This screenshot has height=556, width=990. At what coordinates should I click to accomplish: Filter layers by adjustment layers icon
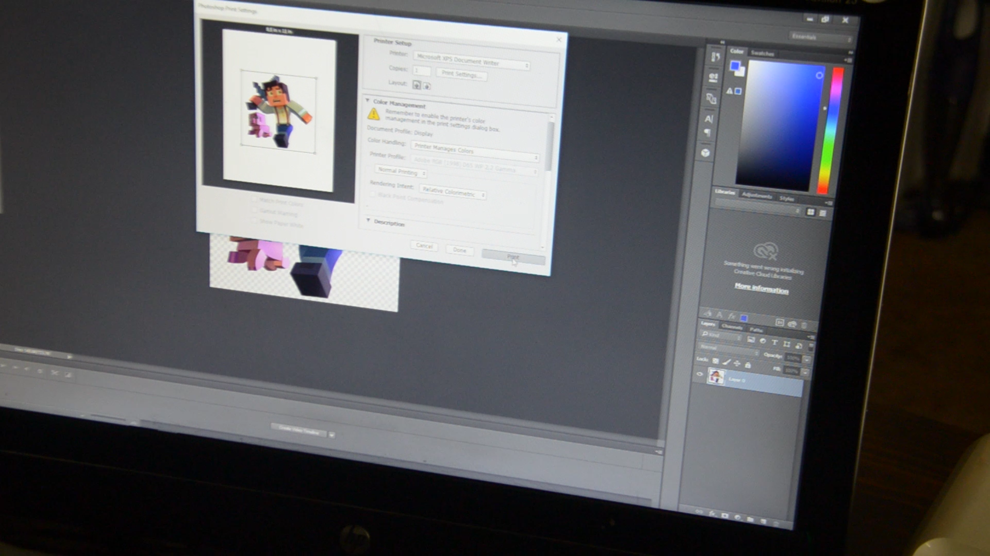pos(763,341)
